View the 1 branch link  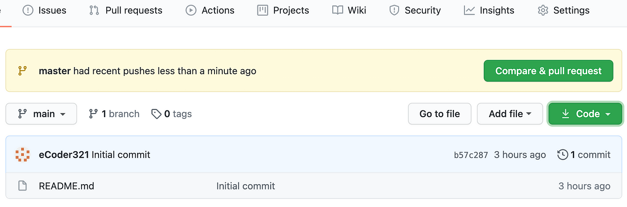[x=114, y=114]
